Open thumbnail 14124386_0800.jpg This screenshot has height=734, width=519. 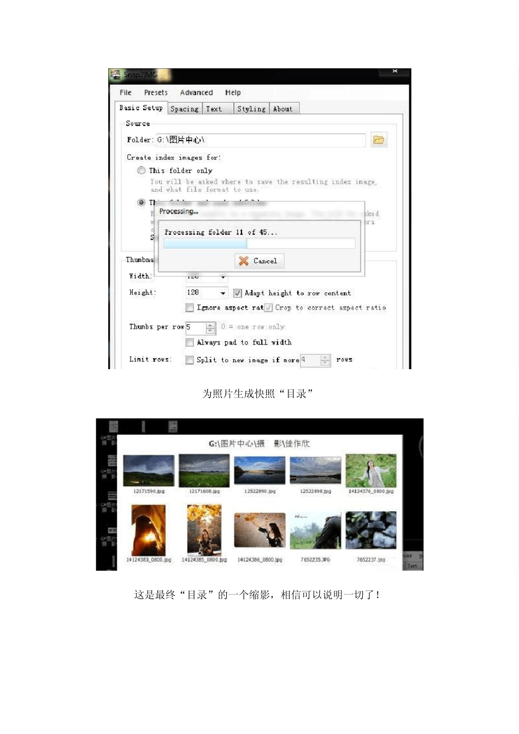(x=260, y=530)
